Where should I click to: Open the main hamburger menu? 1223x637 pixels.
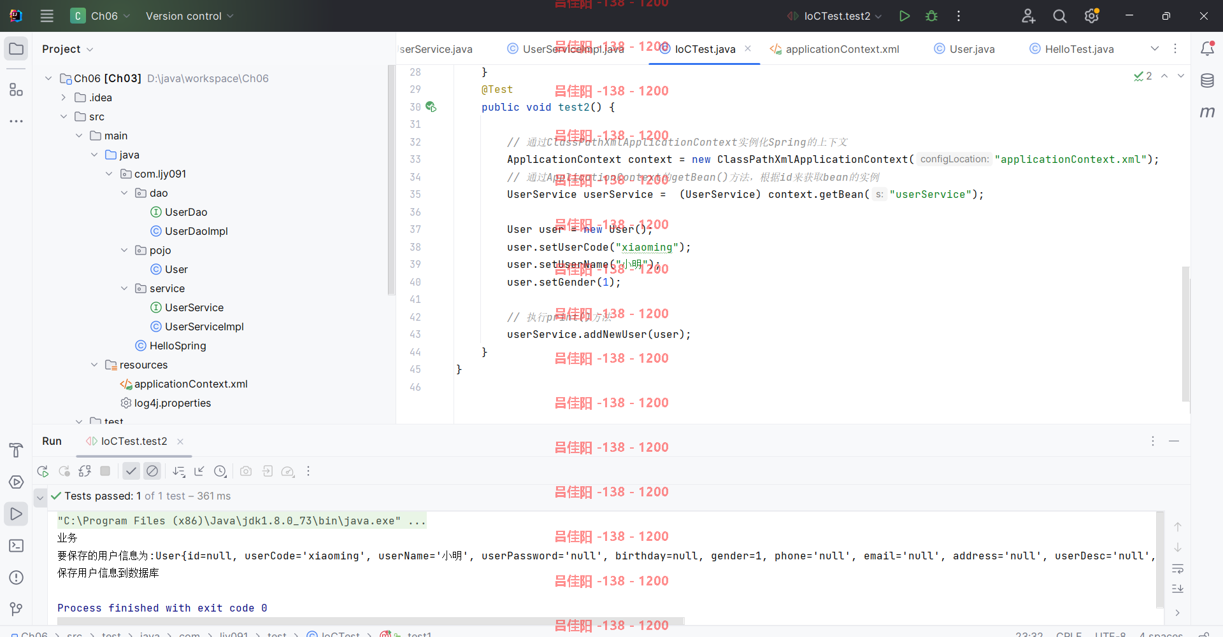(x=46, y=16)
